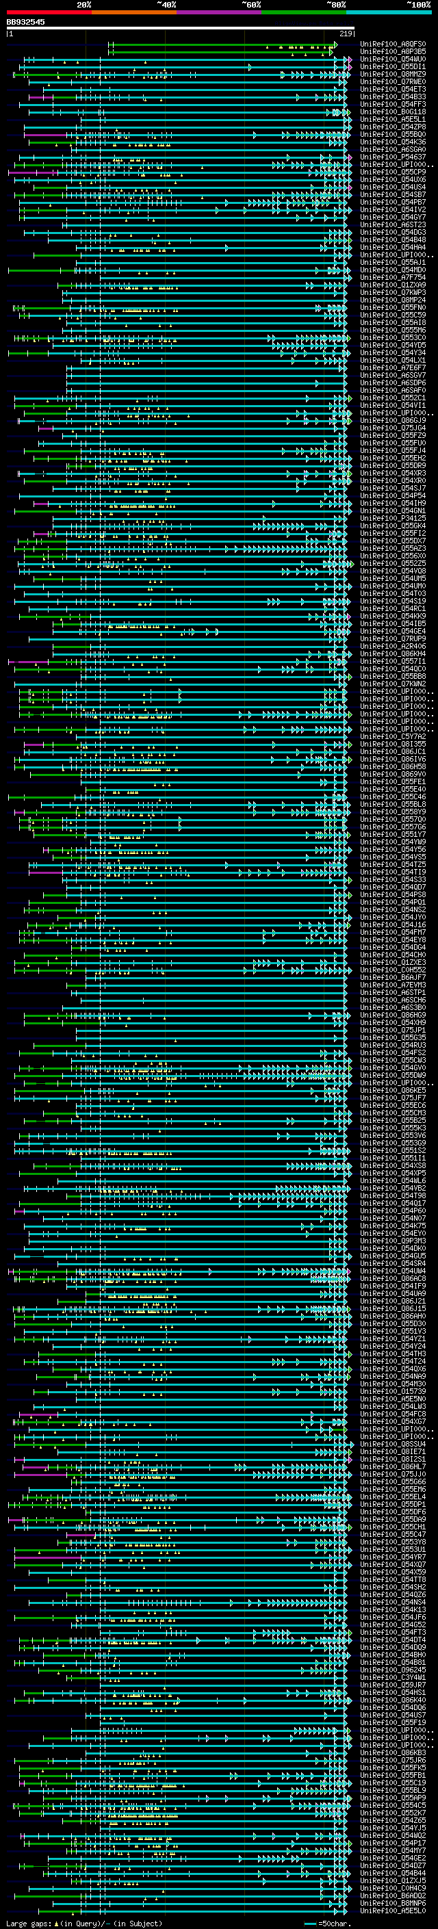Choose the UniRef100_Q54PB7 entry
The image size is (438, 1929).
392,202
